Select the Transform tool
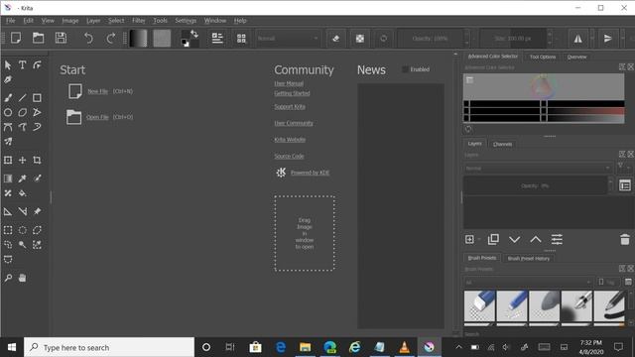 (x=8, y=160)
